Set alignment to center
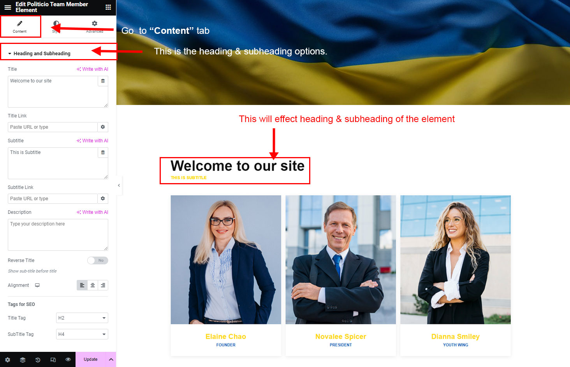 (x=93, y=285)
